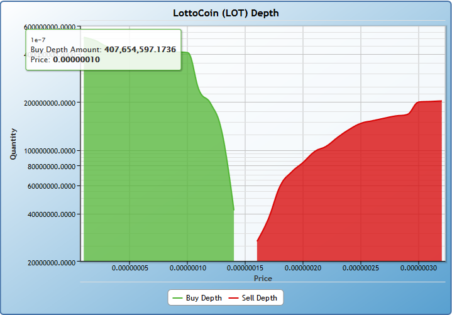Viewport: 452px width, 315px height.
Task: Click the Quantity axis title
Action: (13, 144)
